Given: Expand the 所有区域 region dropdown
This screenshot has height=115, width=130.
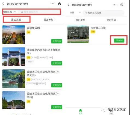Looking at the screenshot, I should tap(10, 12).
